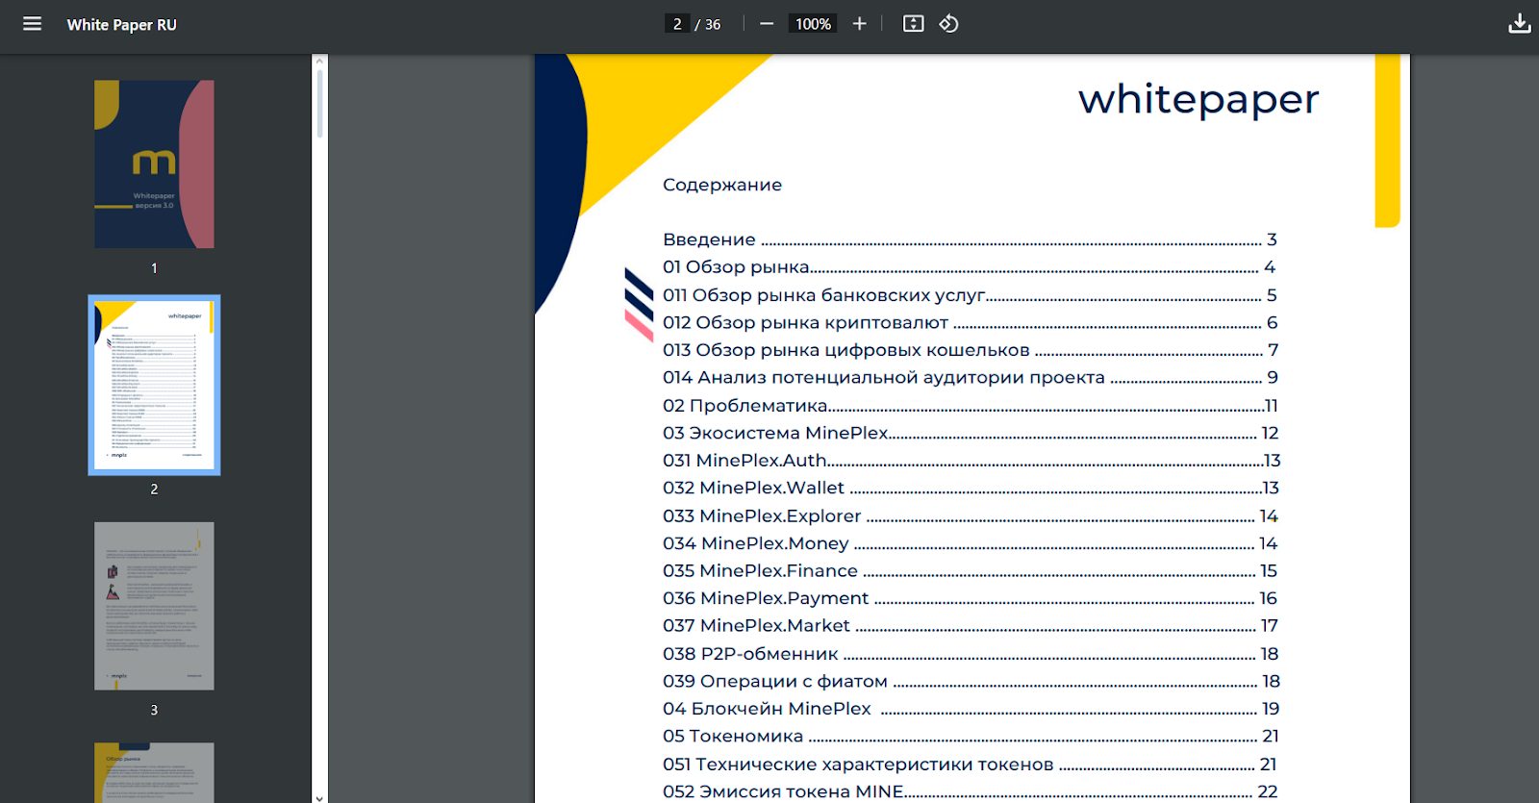Click the '04 Блокчейн MinePlex' contents line
1539x803 pixels.
[971, 709]
